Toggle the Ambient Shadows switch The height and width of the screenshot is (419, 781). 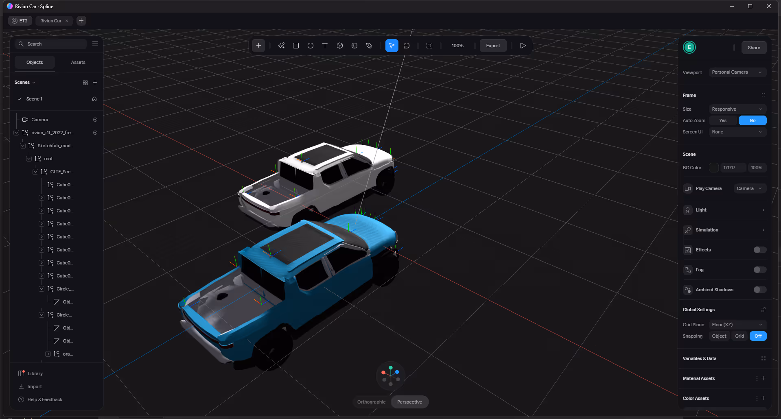click(760, 290)
